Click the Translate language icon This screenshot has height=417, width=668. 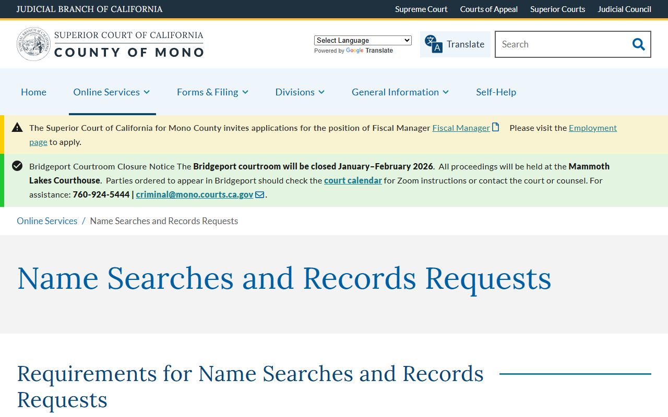tap(433, 44)
